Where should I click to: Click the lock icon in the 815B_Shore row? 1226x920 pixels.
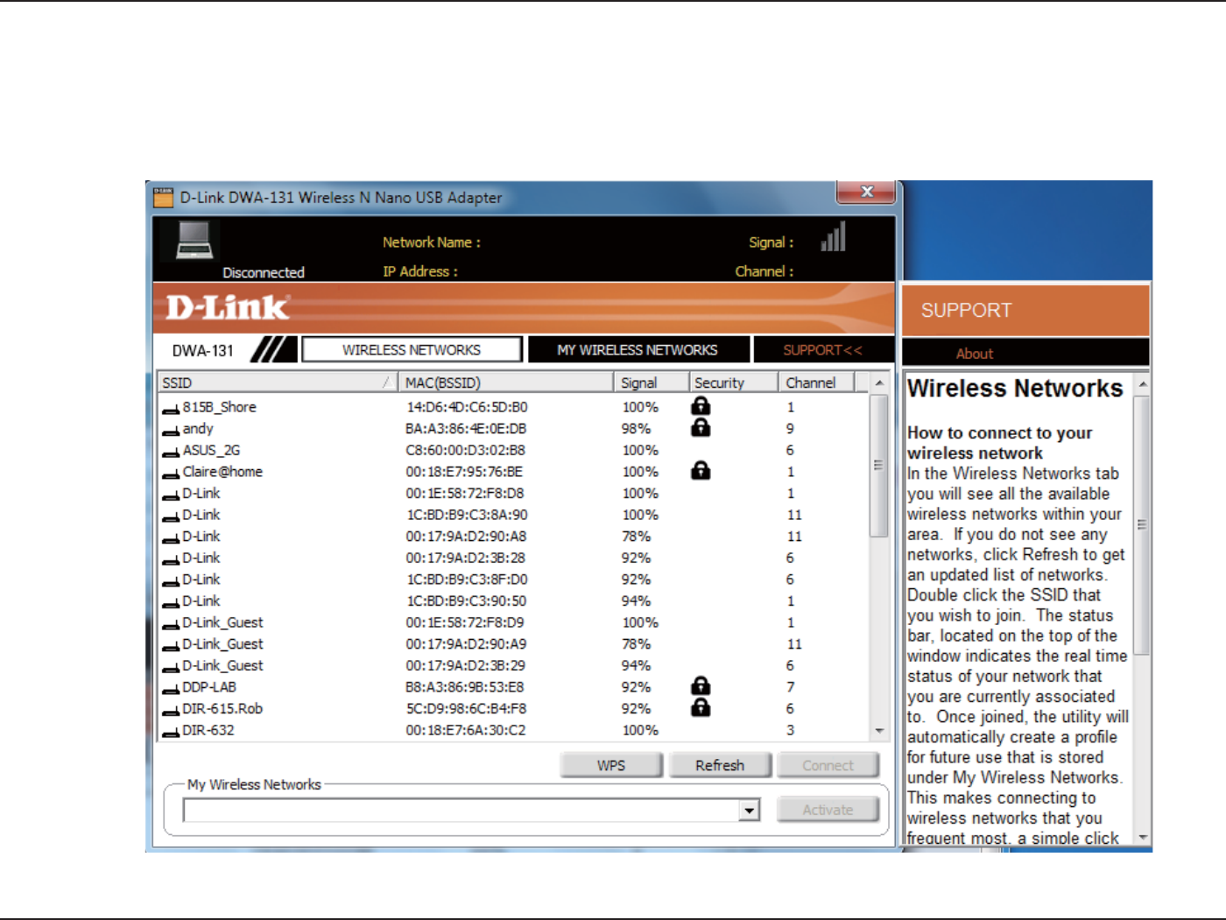[701, 406]
